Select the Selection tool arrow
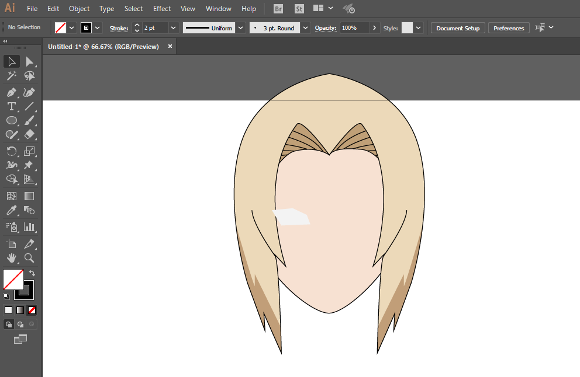 click(12, 62)
